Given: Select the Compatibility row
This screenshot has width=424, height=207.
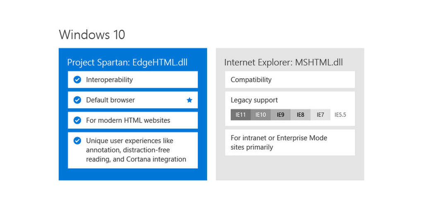Looking at the screenshot, I should 290,80.
